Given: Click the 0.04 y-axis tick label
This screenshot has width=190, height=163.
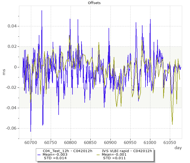Looking at the screenshot, I should coord(12,26).
